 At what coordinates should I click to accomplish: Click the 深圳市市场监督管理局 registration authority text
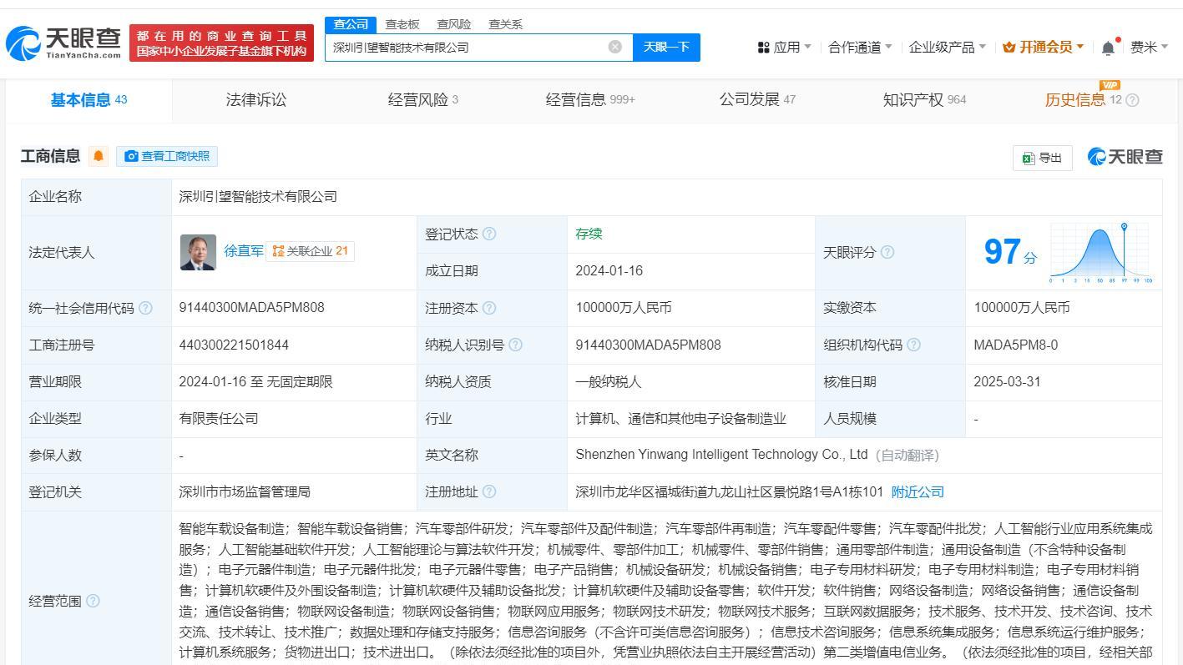click(x=244, y=492)
